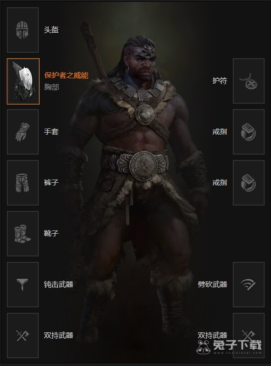Select the pants (裤子) slot icon

click(x=23, y=183)
